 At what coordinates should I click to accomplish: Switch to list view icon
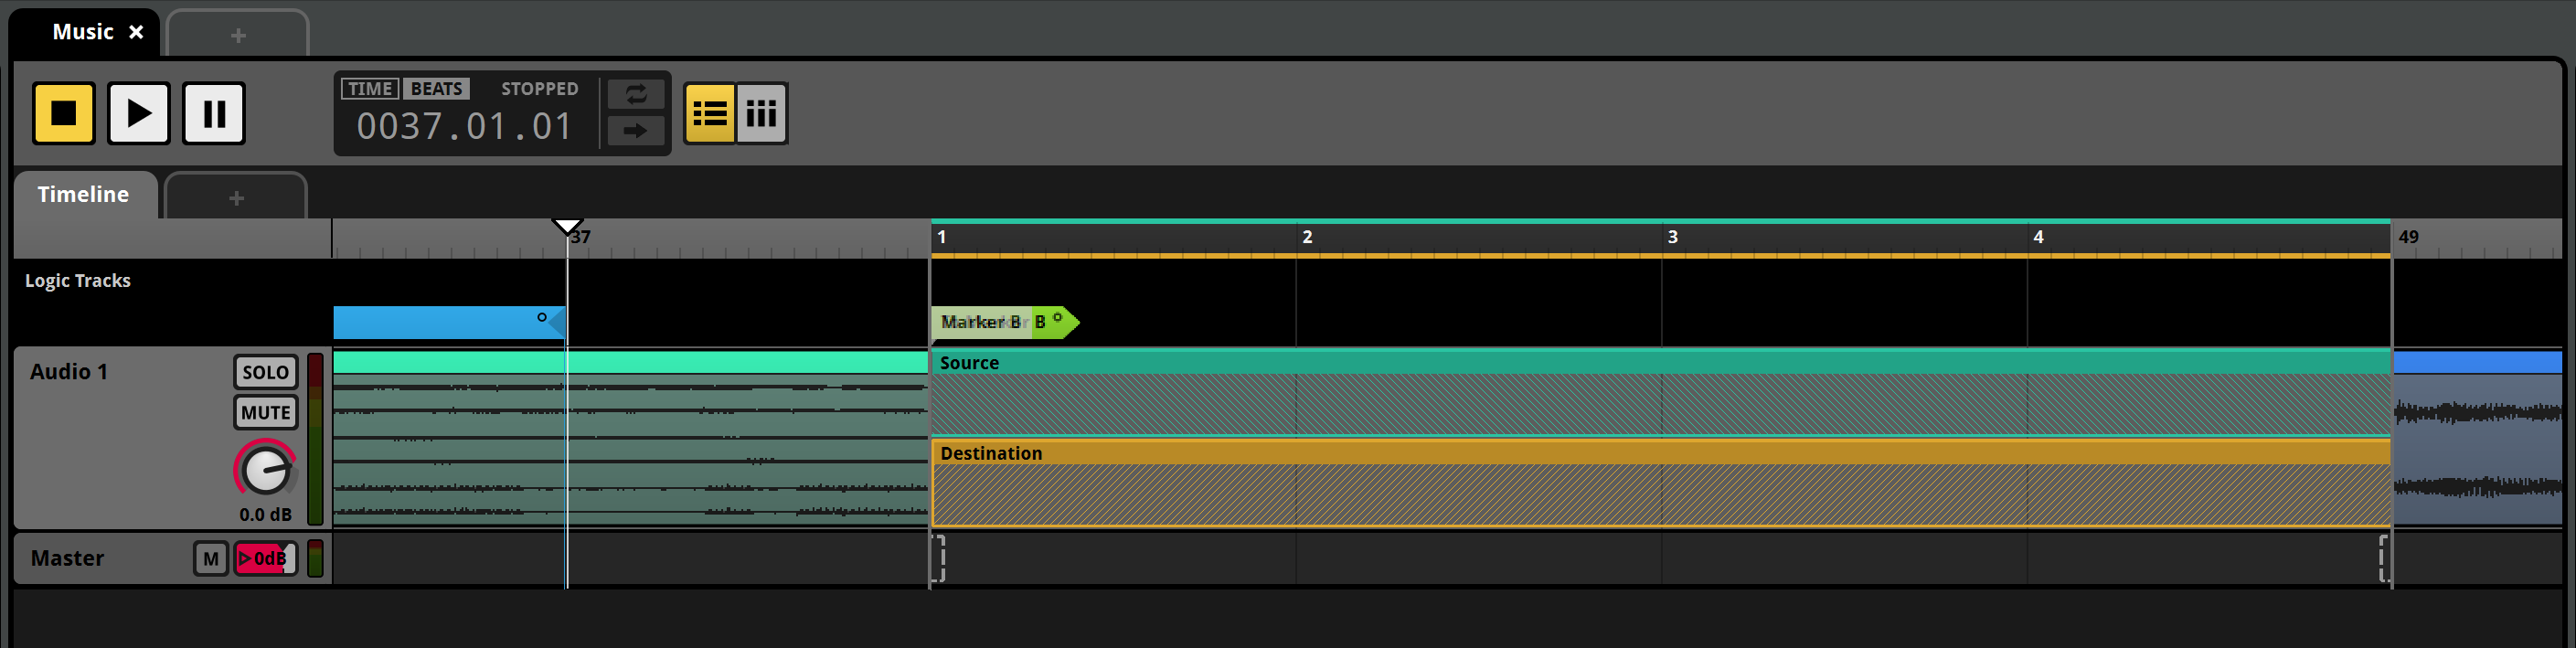point(709,113)
